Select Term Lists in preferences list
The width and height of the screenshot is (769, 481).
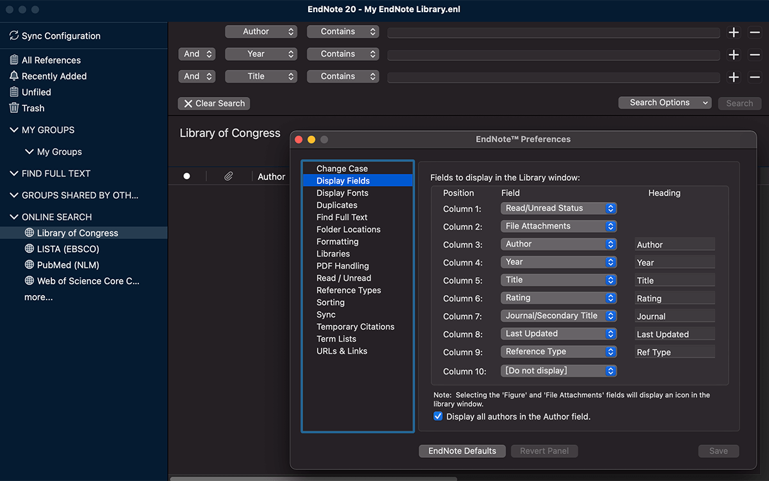pos(358,339)
